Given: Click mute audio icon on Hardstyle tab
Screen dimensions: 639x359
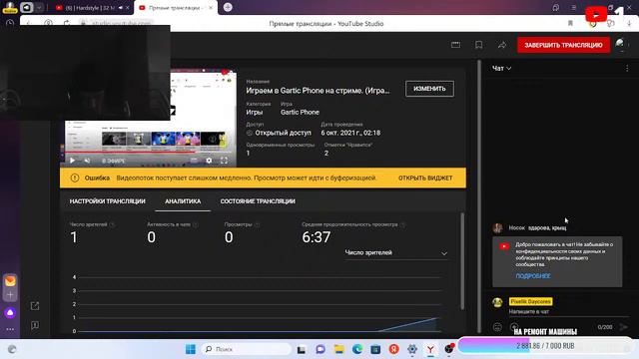Looking at the screenshot, I should (x=121, y=8).
